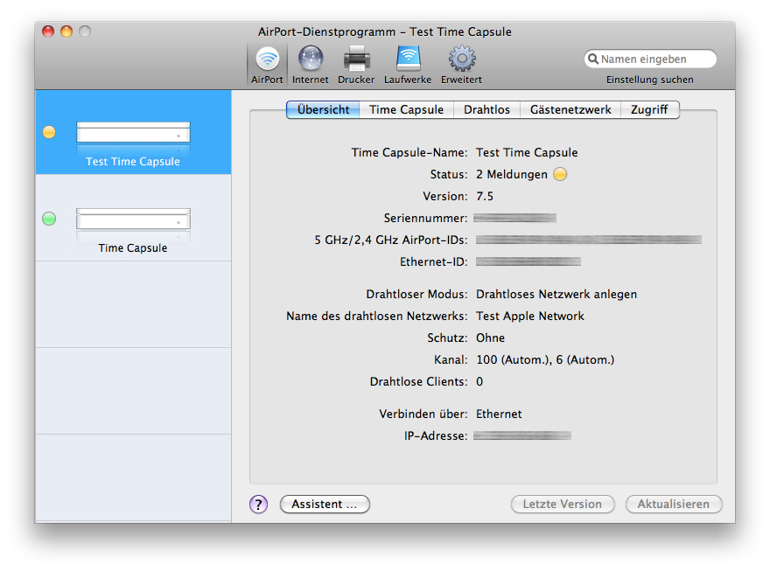Click the yellow indicator of Test Time Capsule
The image size is (770, 571).
(49, 132)
